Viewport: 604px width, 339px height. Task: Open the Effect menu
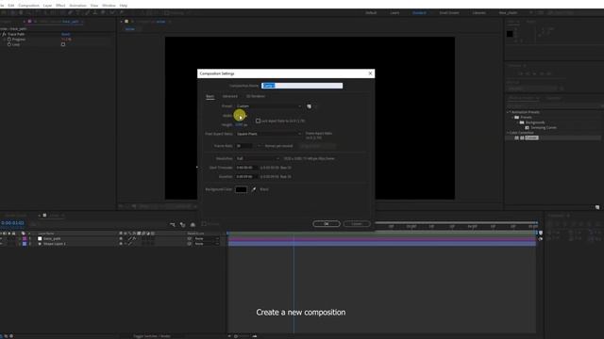click(60, 6)
